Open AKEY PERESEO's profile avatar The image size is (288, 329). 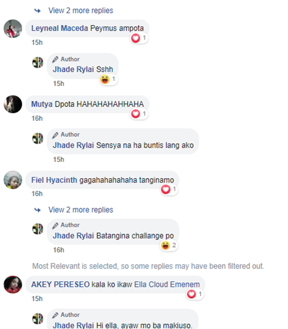pos(13,285)
